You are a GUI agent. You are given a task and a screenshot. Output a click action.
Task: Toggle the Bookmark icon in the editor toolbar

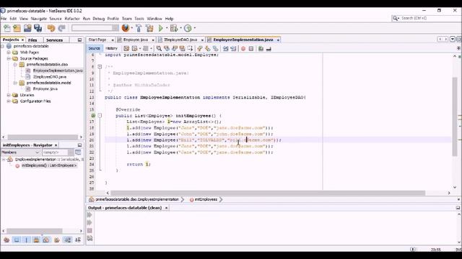pos(215,48)
